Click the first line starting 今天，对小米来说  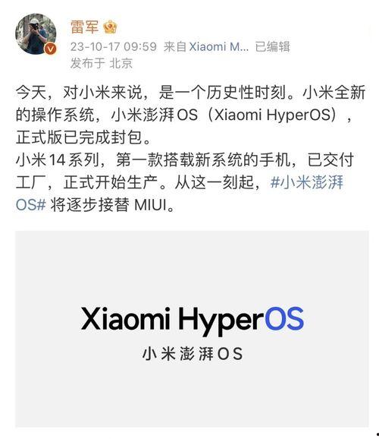(x=190, y=93)
